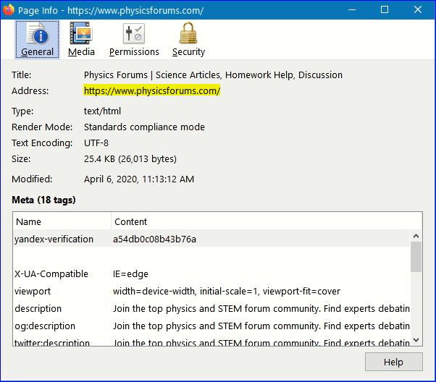The width and height of the screenshot is (436, 382).
Task: Click the Help button
Action: 393,362
